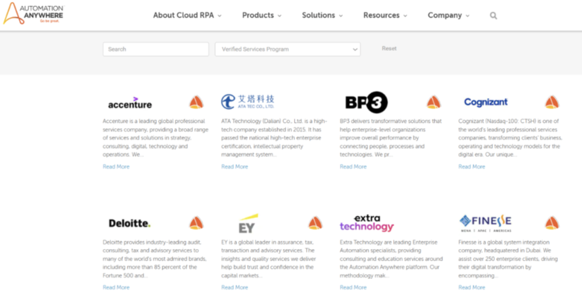This screenshot has width=582, height=308.
Task: Read More about BP3
Action: [353, 167]
